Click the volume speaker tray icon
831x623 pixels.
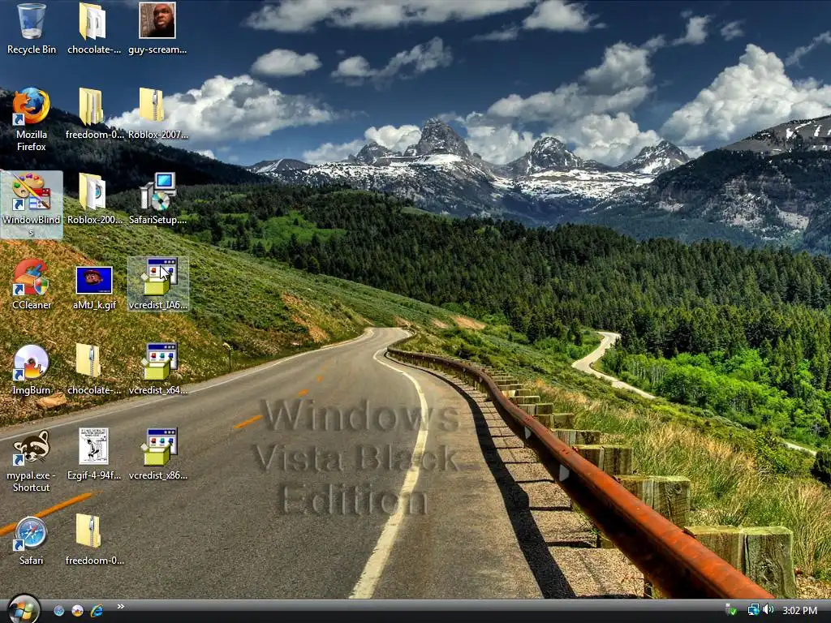(769, 610)
